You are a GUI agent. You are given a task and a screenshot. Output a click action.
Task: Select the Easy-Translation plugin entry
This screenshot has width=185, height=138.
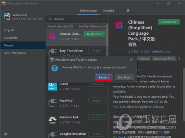click(71, 51)
